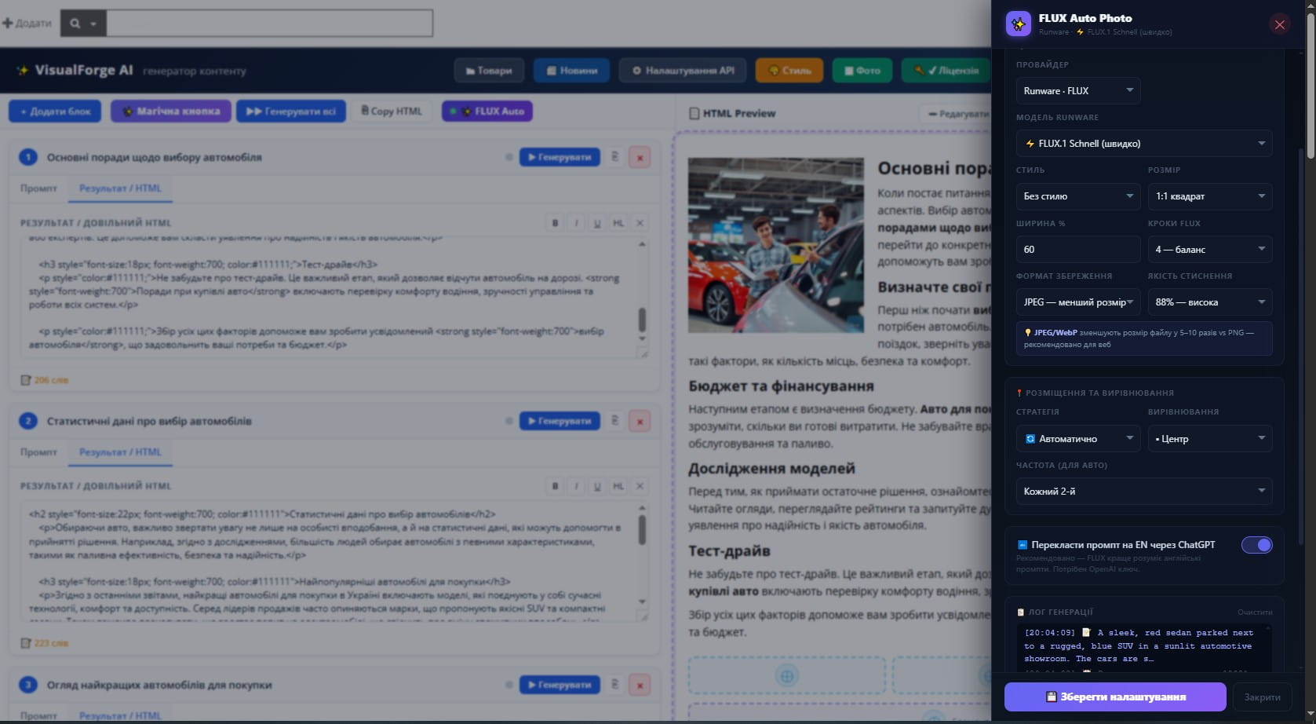Click the Магічна кнопка button
The image size is (1316, 724).
[x=171, y=112]
